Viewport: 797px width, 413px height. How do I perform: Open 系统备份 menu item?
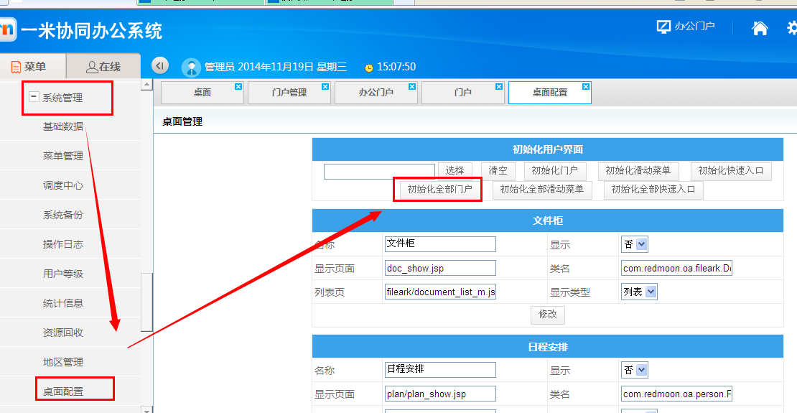click(63, 215)
